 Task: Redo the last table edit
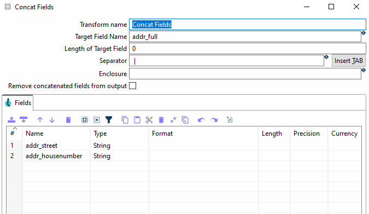click(x=214, y=120)
